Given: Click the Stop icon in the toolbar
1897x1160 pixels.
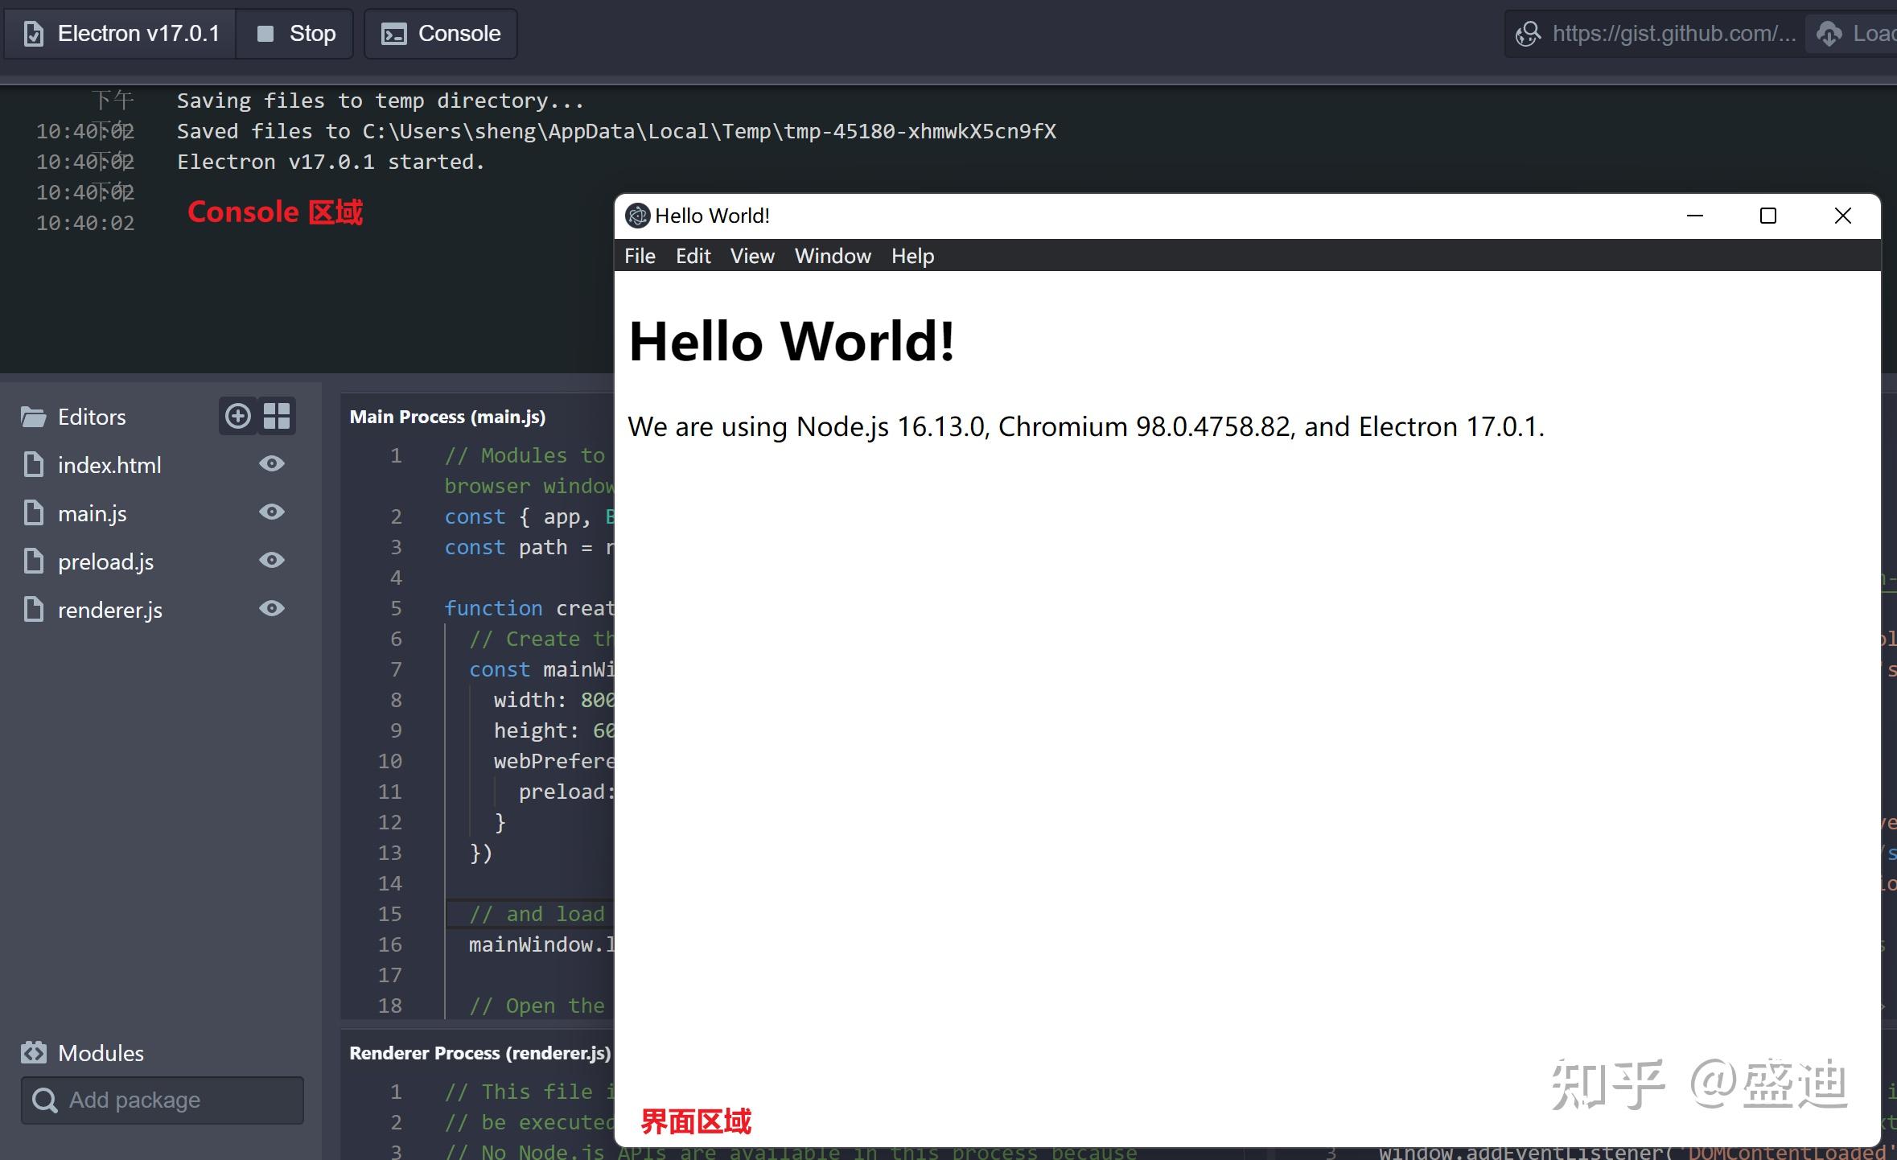Looking at the screenshot, I should 265,33.
